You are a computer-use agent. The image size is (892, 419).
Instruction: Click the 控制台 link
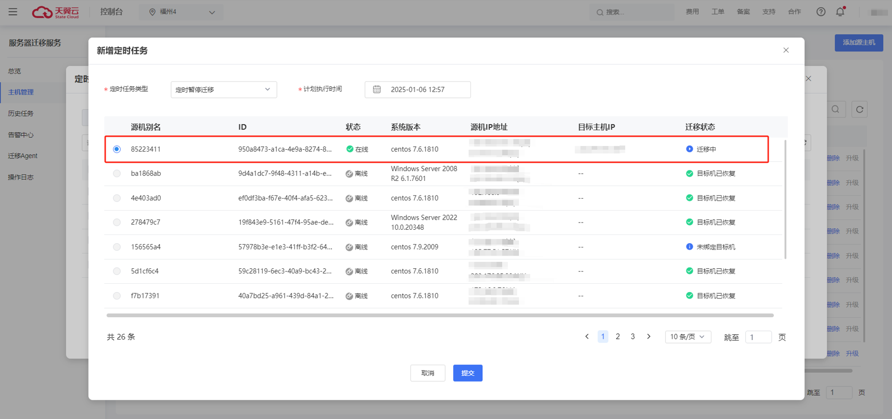111,11
